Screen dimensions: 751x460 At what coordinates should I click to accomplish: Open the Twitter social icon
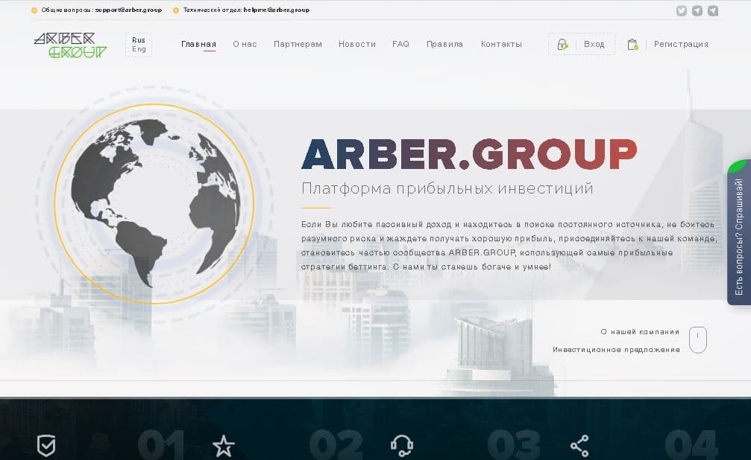[x=681, y=10]
